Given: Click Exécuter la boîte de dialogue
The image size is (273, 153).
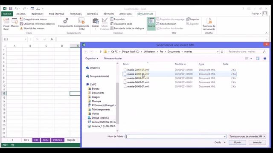Looking at the screenshot, I should tap(127, 28).
